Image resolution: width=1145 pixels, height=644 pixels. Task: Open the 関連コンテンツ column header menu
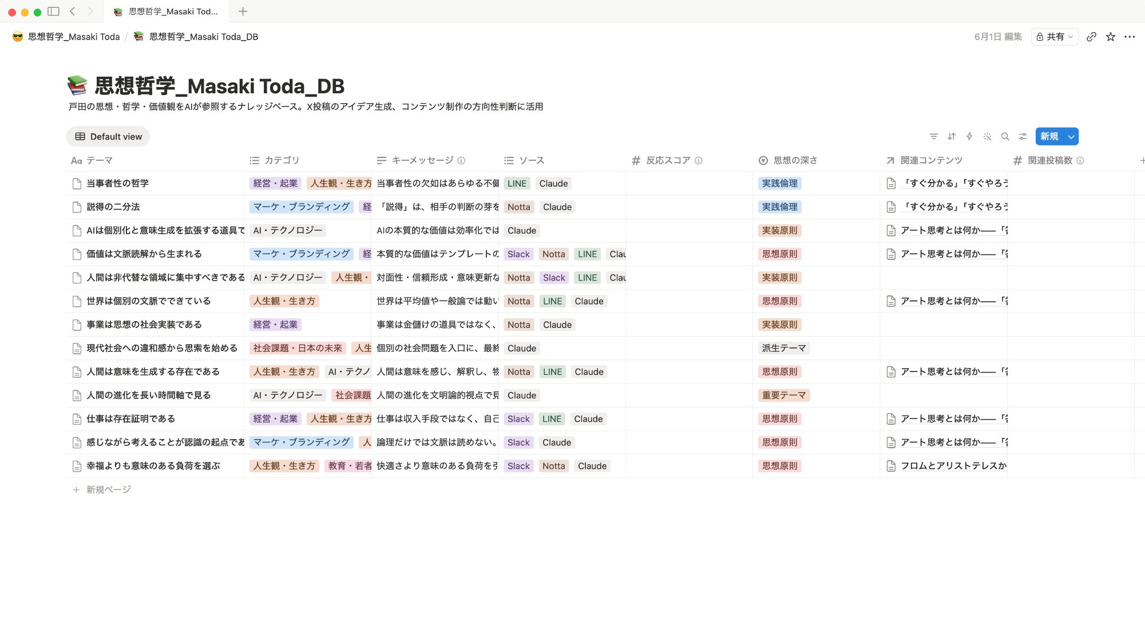click(943, 160)
